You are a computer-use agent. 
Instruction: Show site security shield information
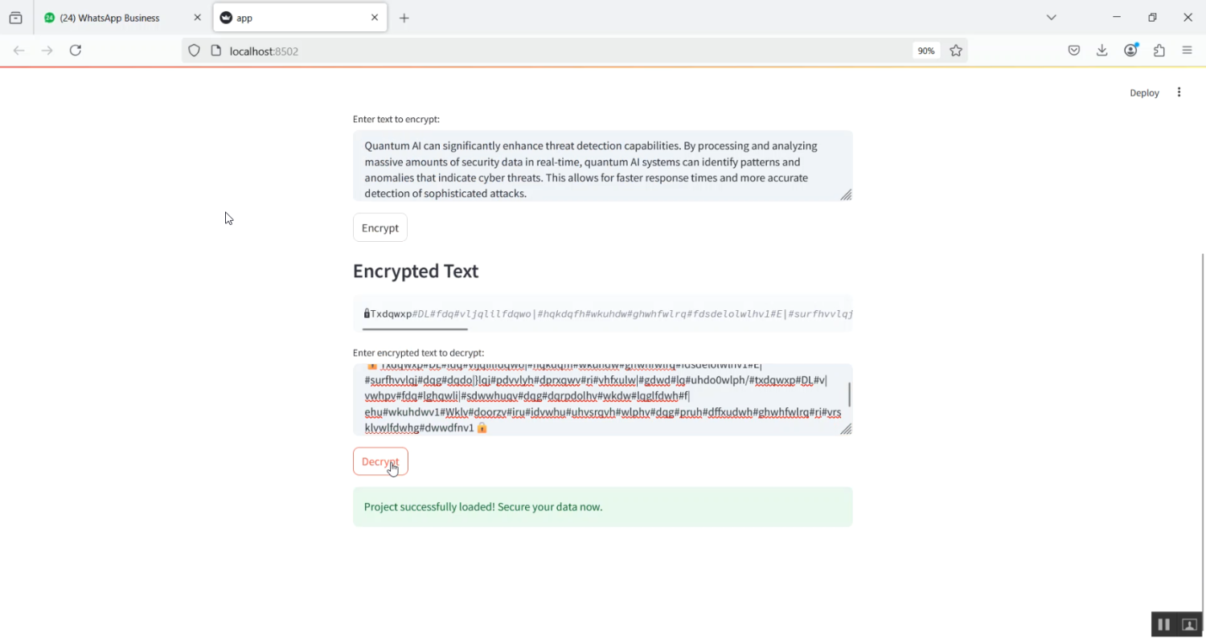click(194, 51)
